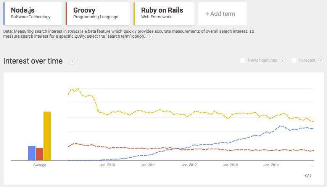This screenshot has height=187, width=327.
Task: Click the Jan. 2011 axis label
Action: 148,165
